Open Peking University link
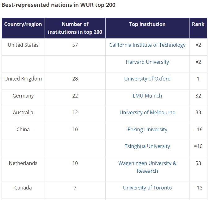209x200 pixels. pos(147,129)
